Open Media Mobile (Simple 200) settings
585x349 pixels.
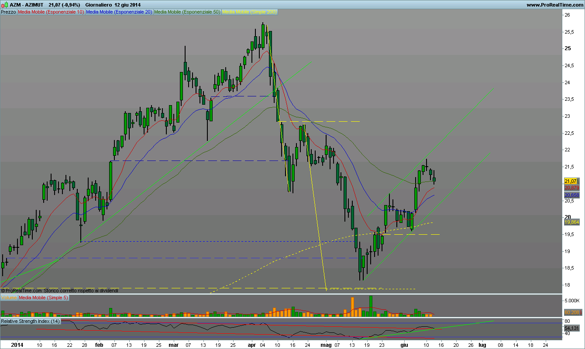(250, 12)
